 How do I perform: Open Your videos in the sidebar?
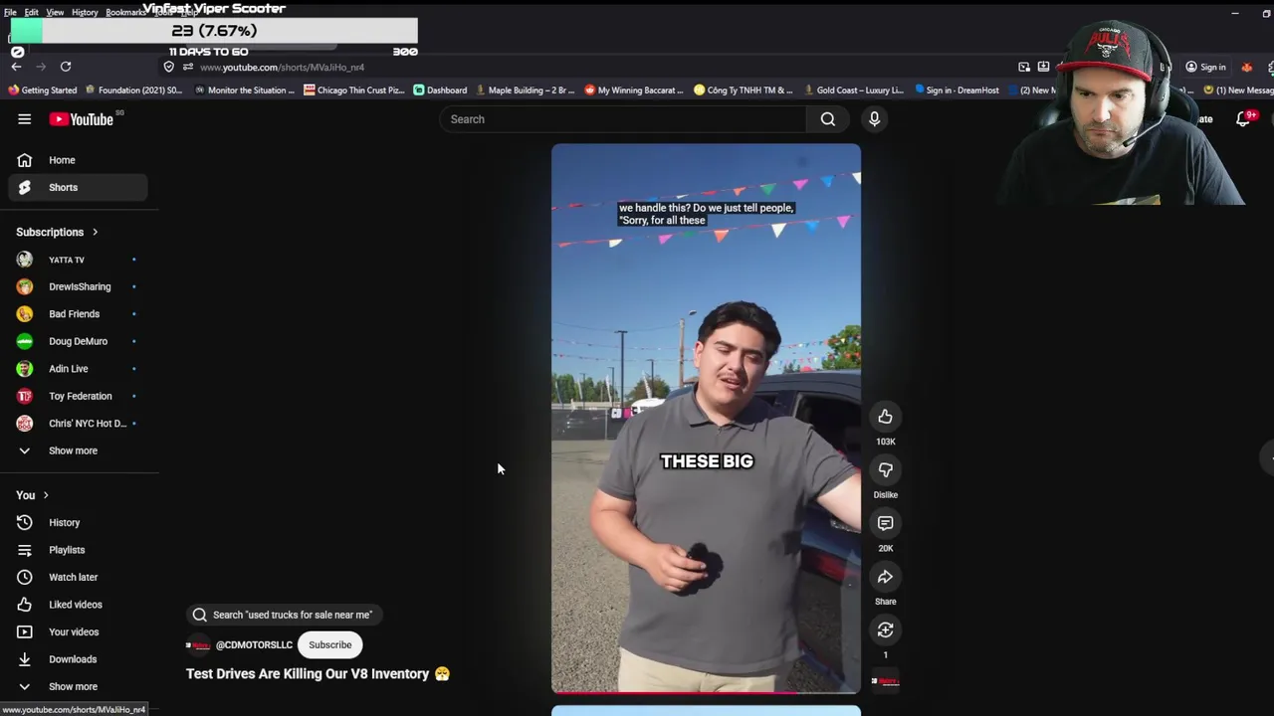point(78,631)
